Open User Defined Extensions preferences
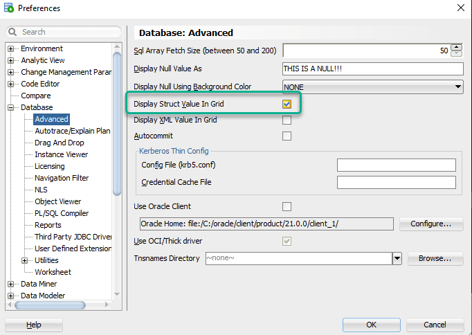The height and width of the screenshot is (335, 472). coord(73,248)
